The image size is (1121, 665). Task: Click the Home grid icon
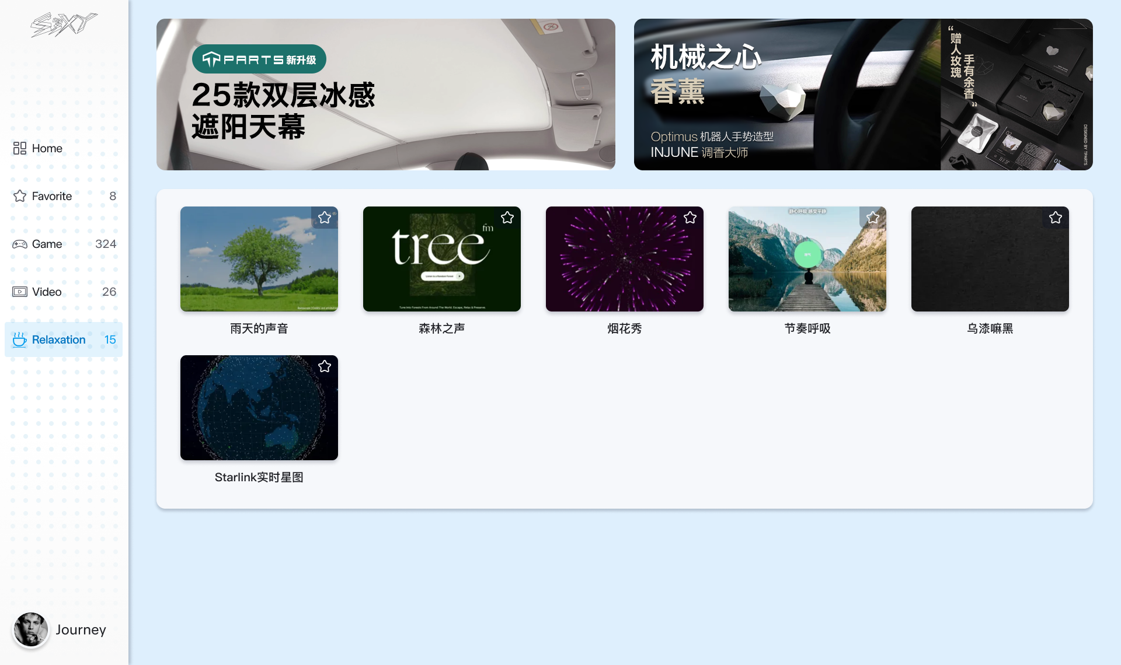click(20, 148)
